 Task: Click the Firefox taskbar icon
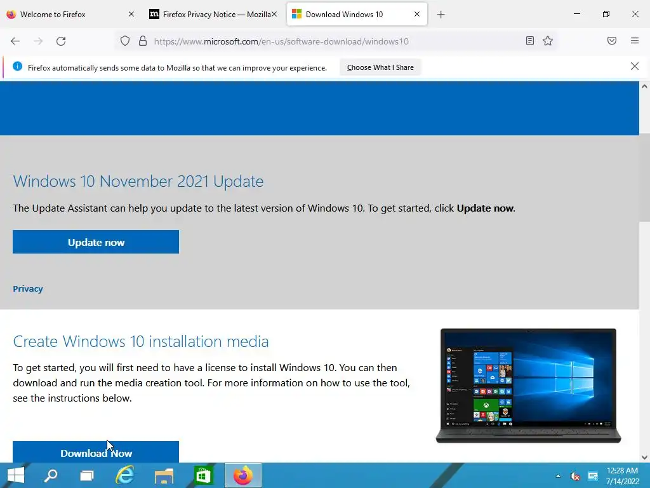pos(243,475)
